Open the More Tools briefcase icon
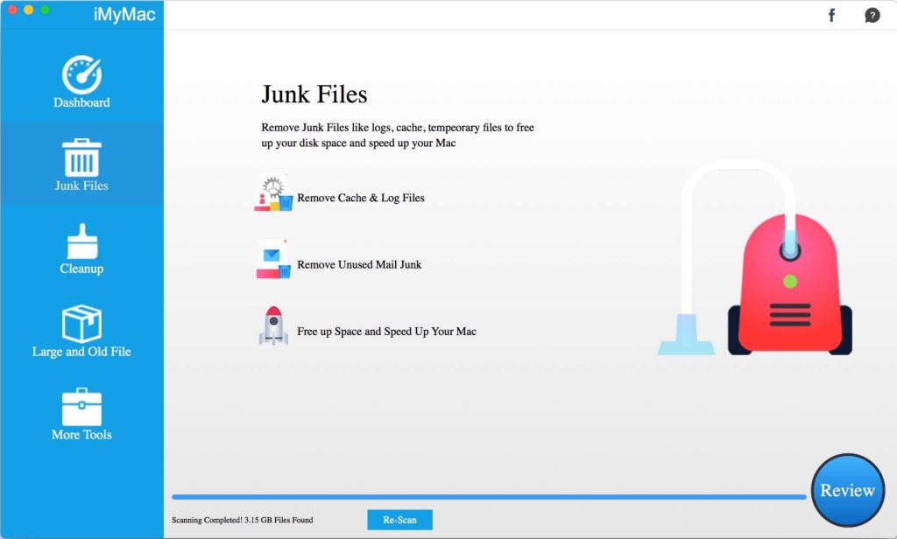897x539 pixels. tap(81, 407)
